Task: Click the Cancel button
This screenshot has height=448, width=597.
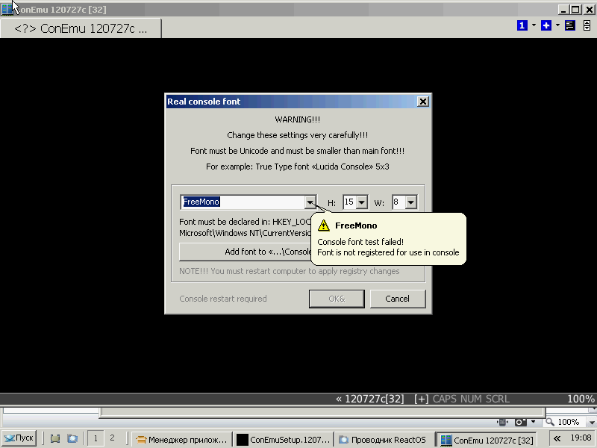Action: 398,299
